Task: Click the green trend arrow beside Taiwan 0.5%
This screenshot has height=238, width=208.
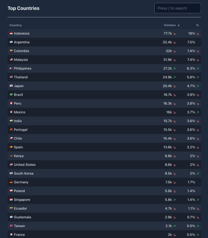Action: tap(198, 226)
